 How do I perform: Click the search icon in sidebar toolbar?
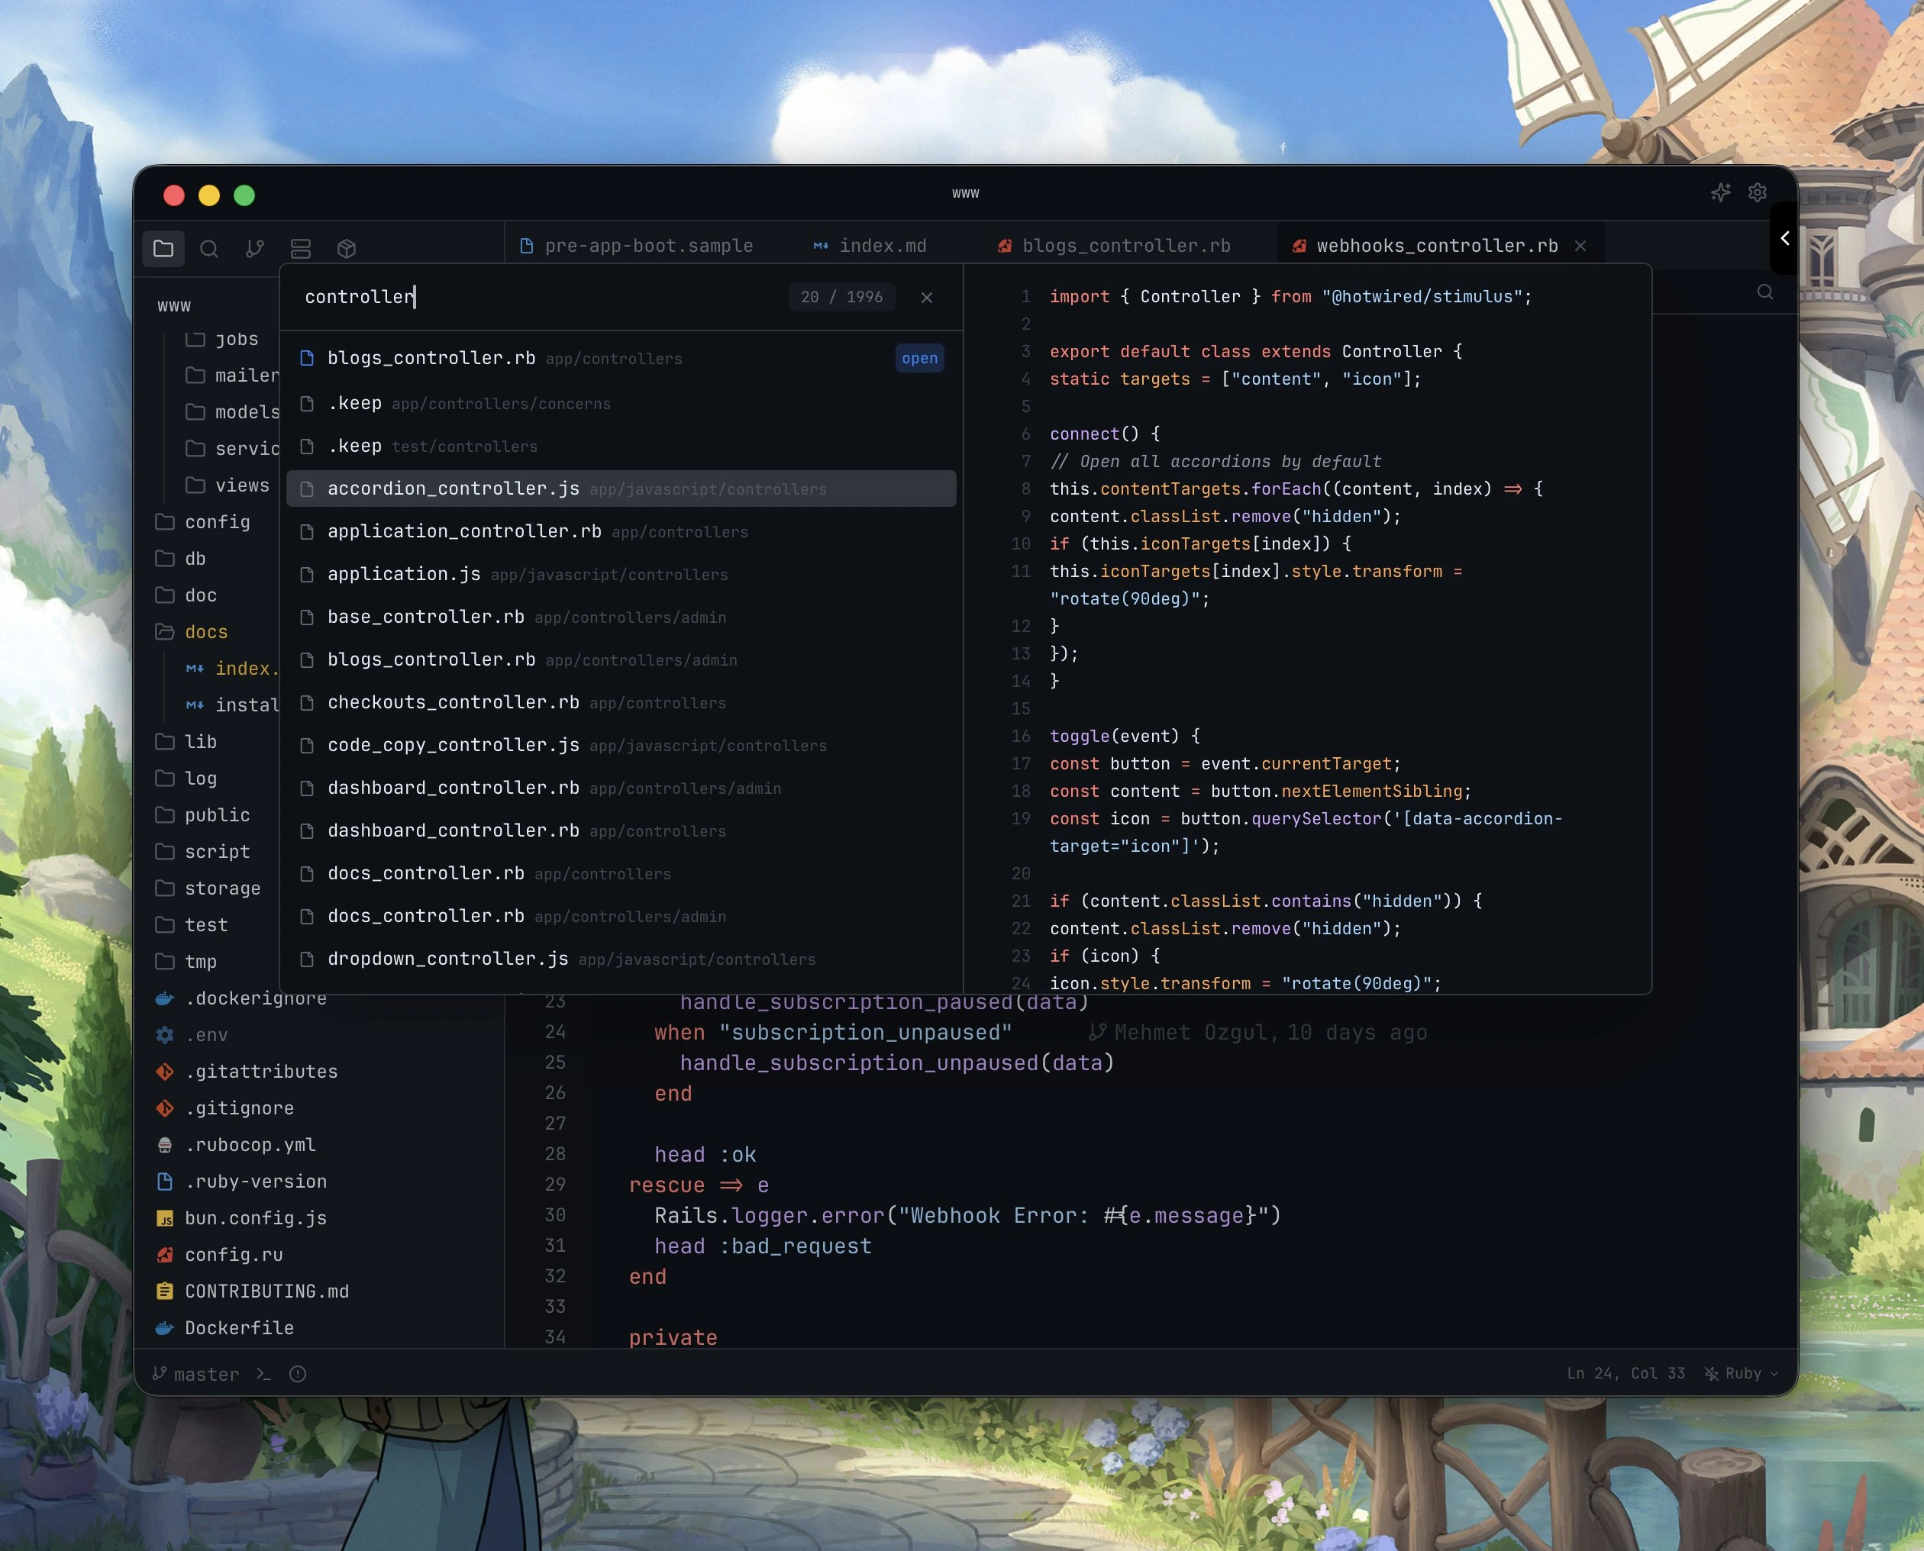209,250
